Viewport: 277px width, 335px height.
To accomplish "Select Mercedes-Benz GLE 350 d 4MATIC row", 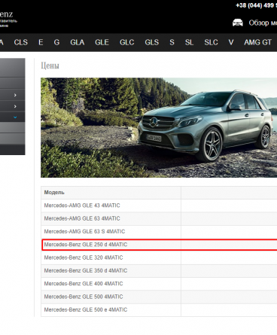I will tap(159, 271).
